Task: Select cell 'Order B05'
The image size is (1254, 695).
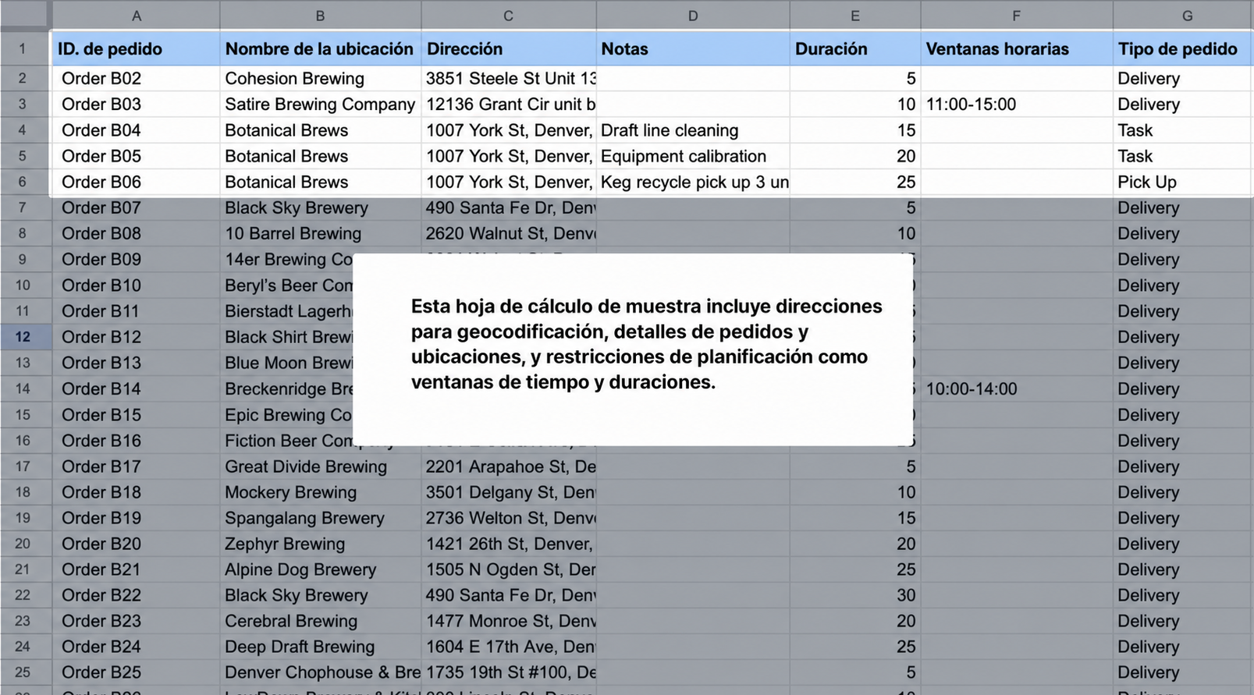Action: click(x=136, y=155)
